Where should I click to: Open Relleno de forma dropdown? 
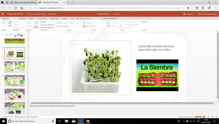[x=131, y=22]
